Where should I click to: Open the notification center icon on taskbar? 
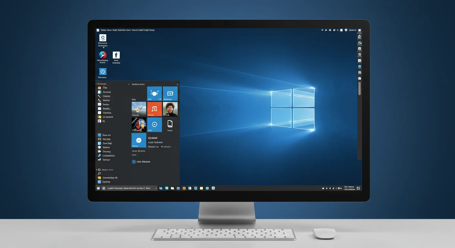[358, 188]
